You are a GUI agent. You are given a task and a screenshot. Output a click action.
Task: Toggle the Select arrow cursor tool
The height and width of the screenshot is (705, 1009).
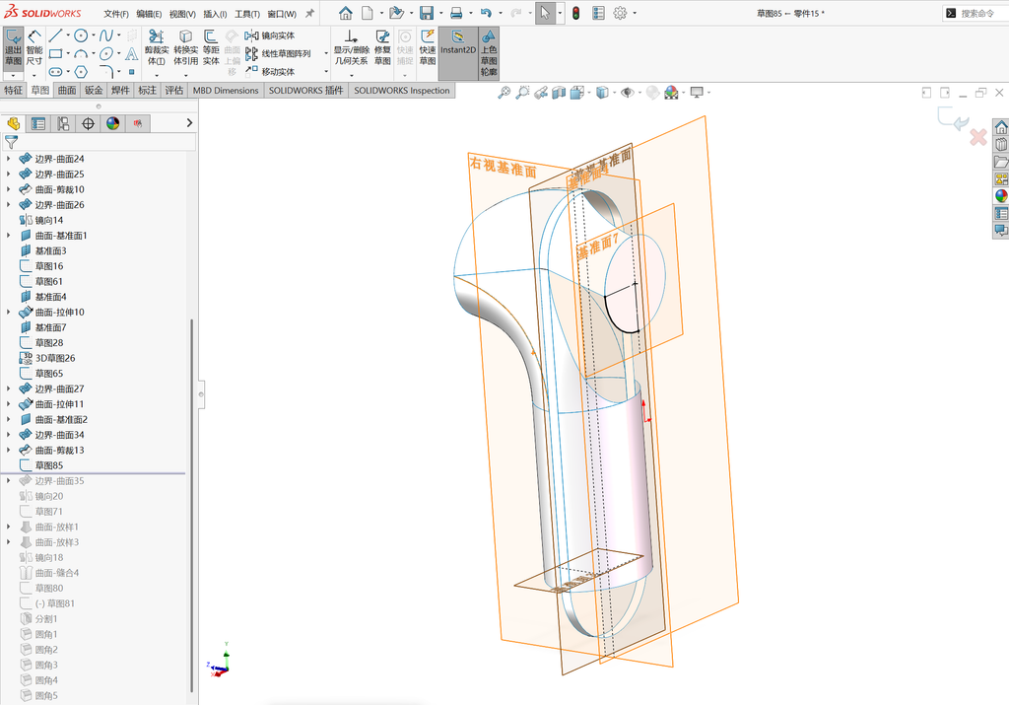click(545, 13)
